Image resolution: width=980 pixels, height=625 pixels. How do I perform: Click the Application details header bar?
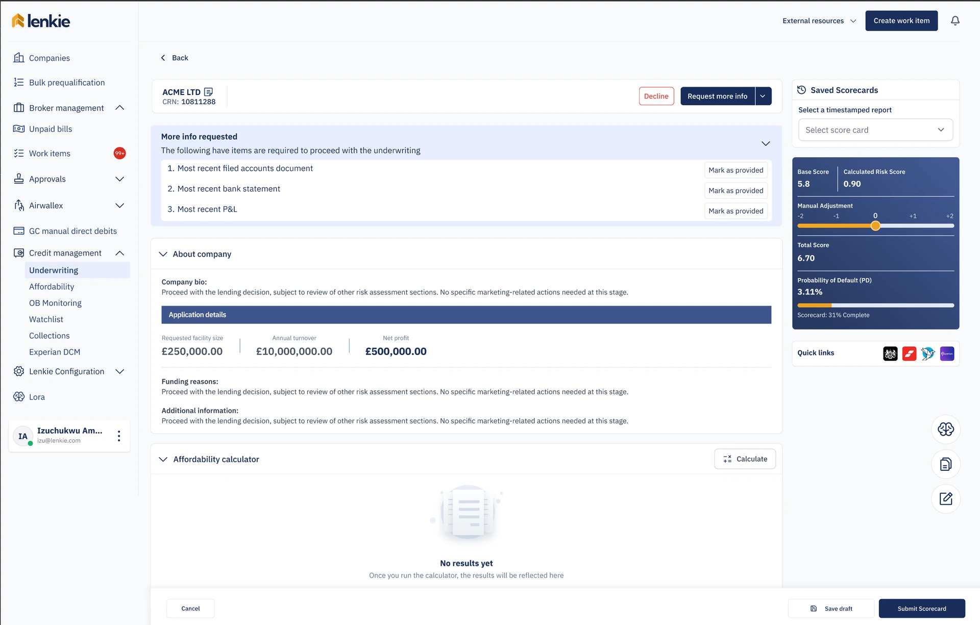pos(466,314)
